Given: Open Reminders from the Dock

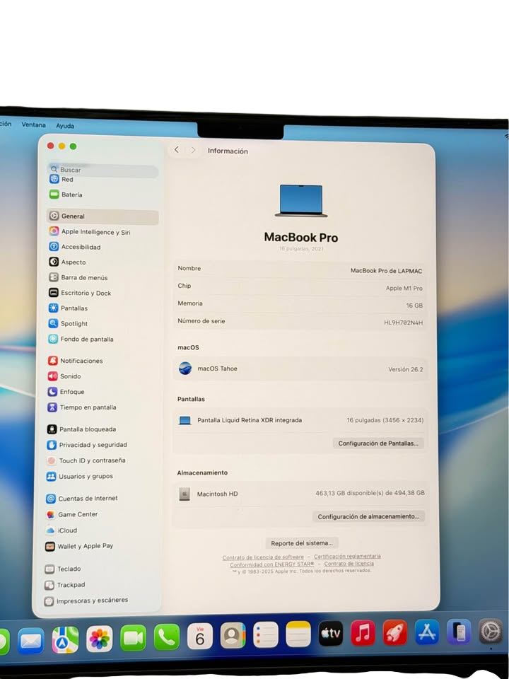Looking at the screenshot, I should (x=265, y=635).
